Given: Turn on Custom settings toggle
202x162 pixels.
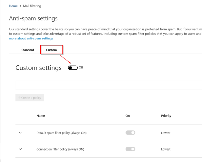Looking at the screenshot, I should coord(73,68).
